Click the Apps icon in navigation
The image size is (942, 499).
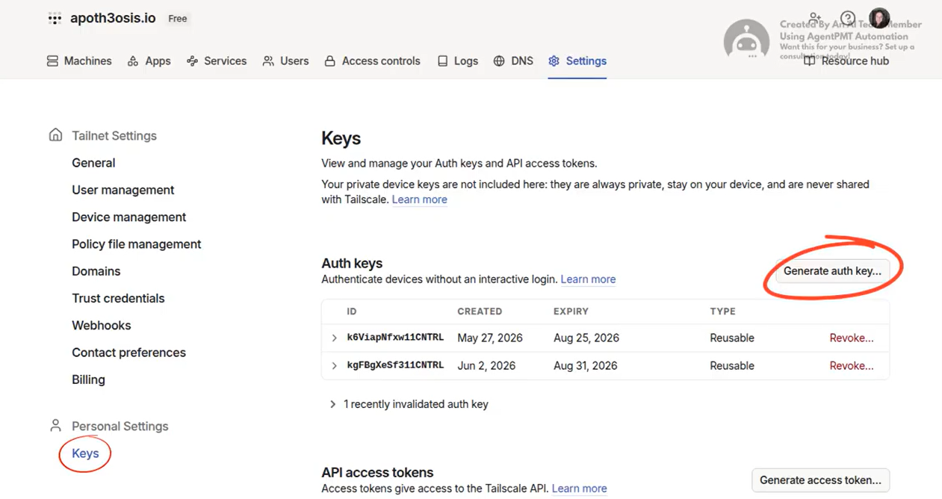(x=133, y=61)
